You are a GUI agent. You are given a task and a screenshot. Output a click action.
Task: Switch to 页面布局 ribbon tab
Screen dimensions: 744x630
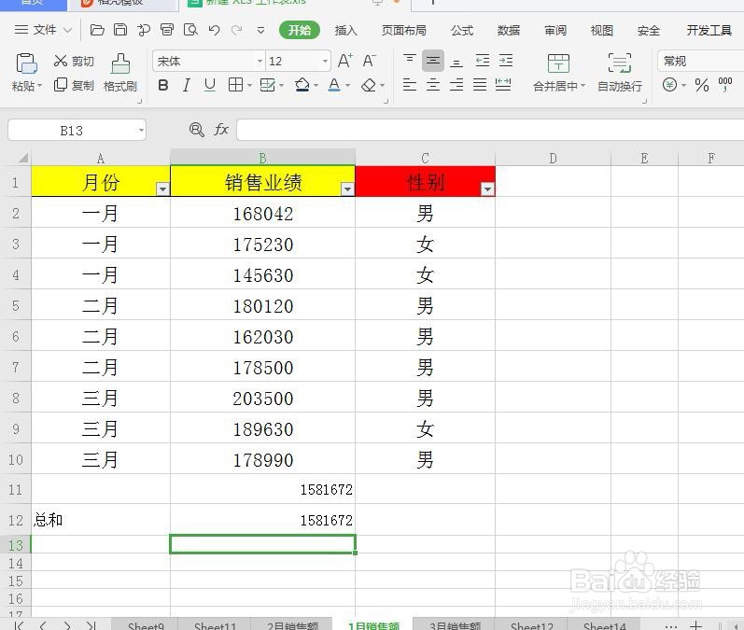coord(404,31)
